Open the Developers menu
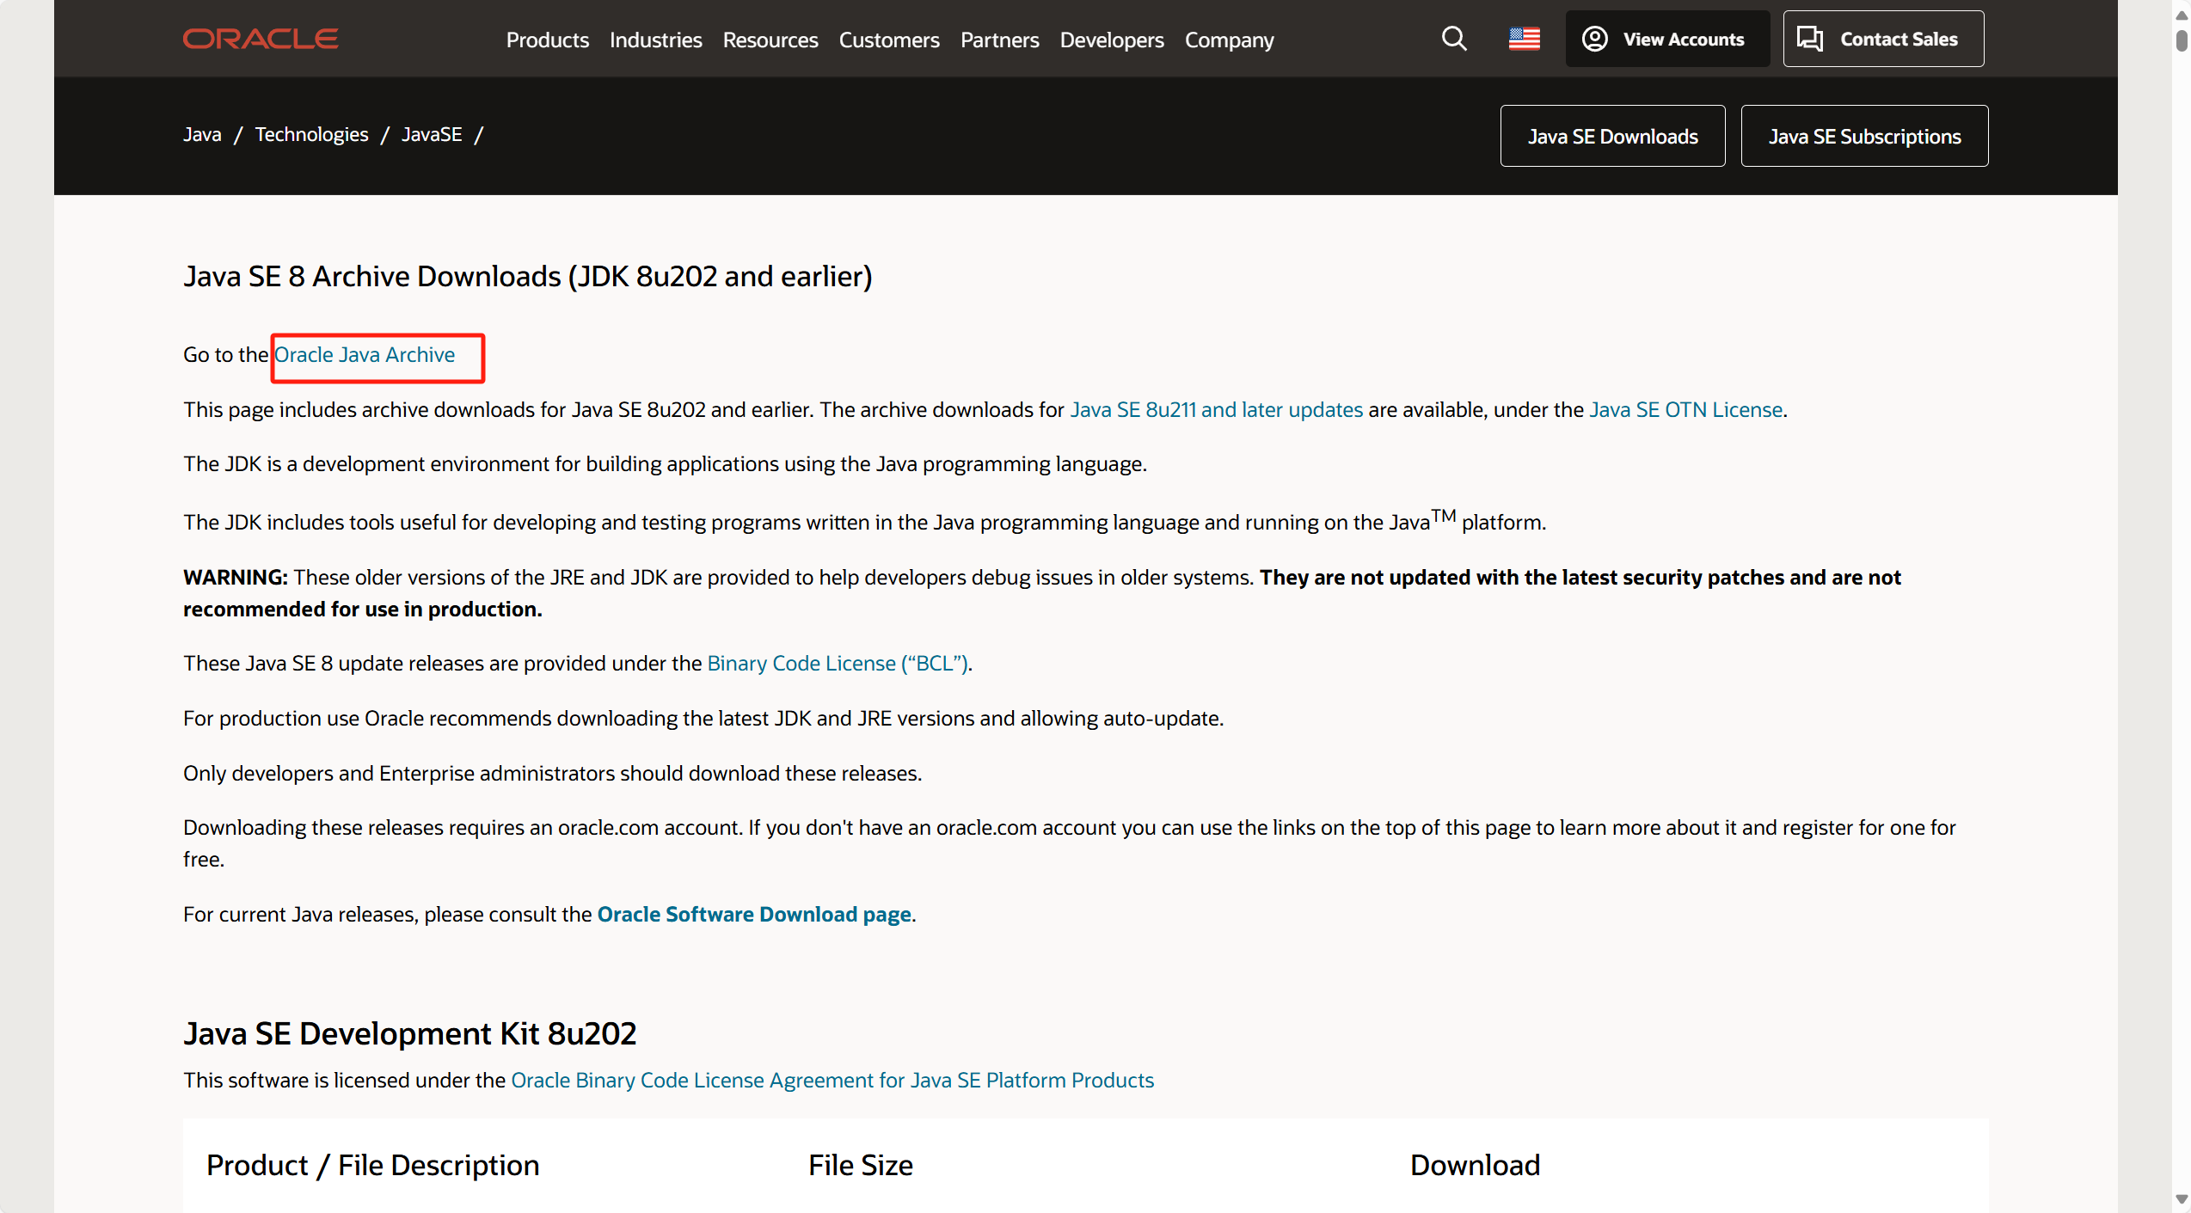 [x=1111, y=40]
